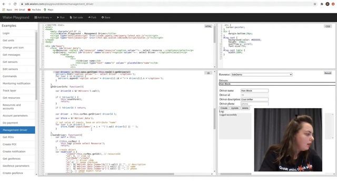Open the Get resources example
Screen dimensions: 337x189
[17, 98]
